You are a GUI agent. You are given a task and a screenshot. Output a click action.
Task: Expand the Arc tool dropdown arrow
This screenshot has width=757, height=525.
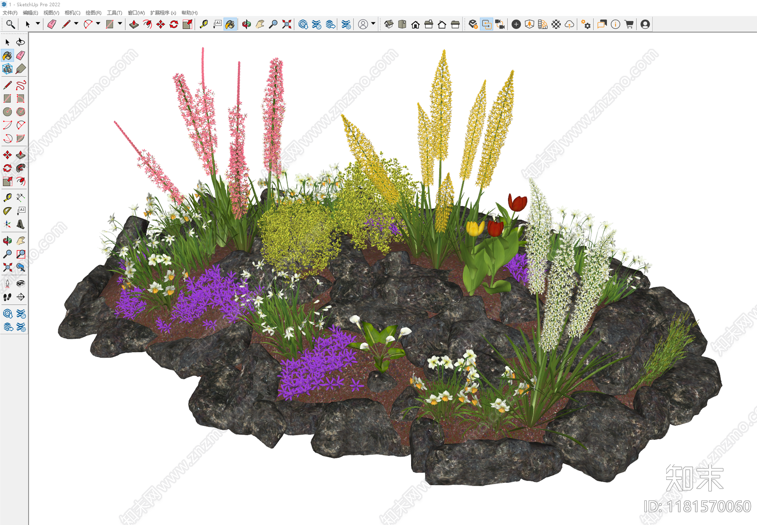98,23
